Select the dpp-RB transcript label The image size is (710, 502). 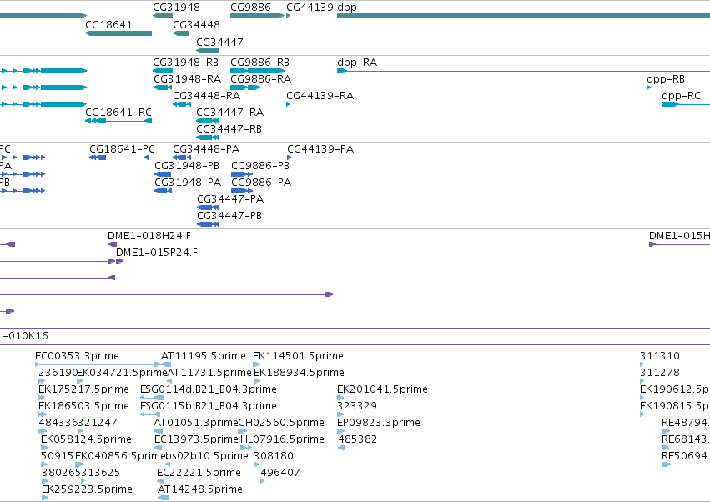(666, 79)
